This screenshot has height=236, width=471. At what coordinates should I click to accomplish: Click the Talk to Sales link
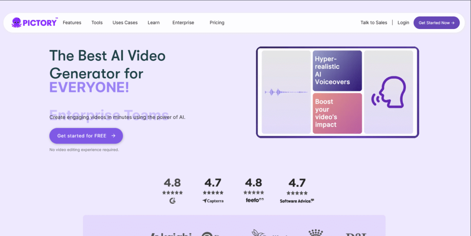374,23
